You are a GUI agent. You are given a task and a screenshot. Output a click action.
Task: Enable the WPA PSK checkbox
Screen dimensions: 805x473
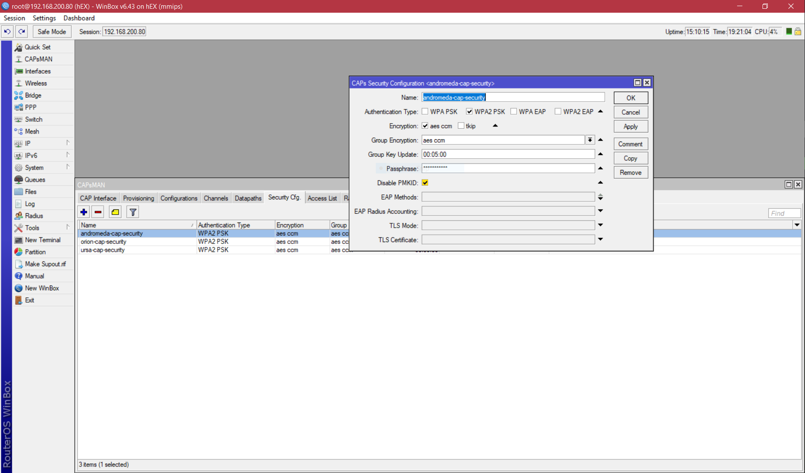(425, 112)
